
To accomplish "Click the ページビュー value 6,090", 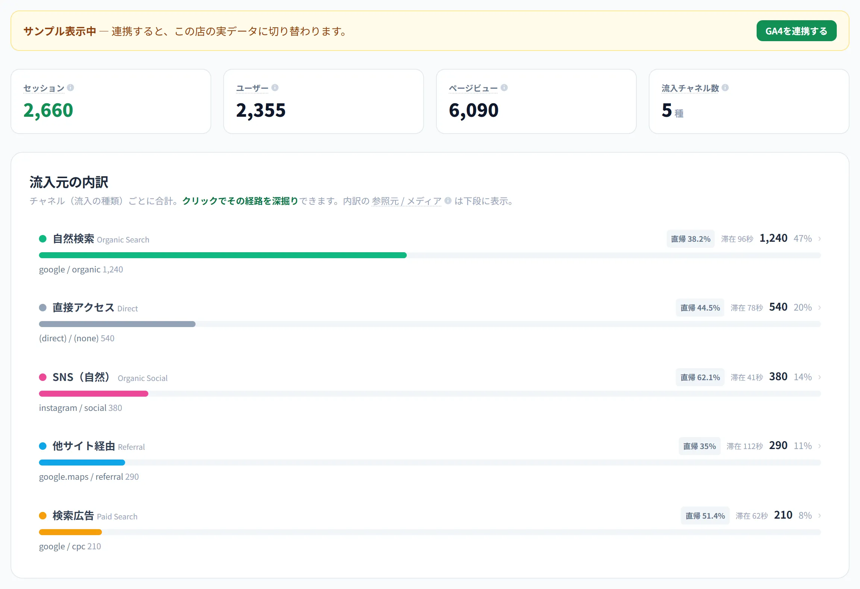I will [474, 110].
